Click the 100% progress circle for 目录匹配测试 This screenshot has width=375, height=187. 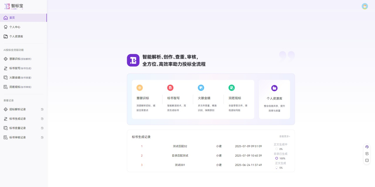pyautogui.click(x=277, y=158)
